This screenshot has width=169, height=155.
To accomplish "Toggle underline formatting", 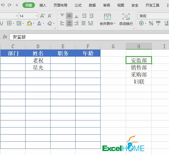I will click(x=1, y=23).
